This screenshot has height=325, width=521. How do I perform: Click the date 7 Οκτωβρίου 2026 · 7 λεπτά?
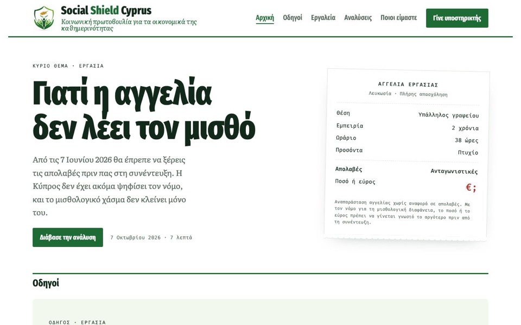coord(151,237)
